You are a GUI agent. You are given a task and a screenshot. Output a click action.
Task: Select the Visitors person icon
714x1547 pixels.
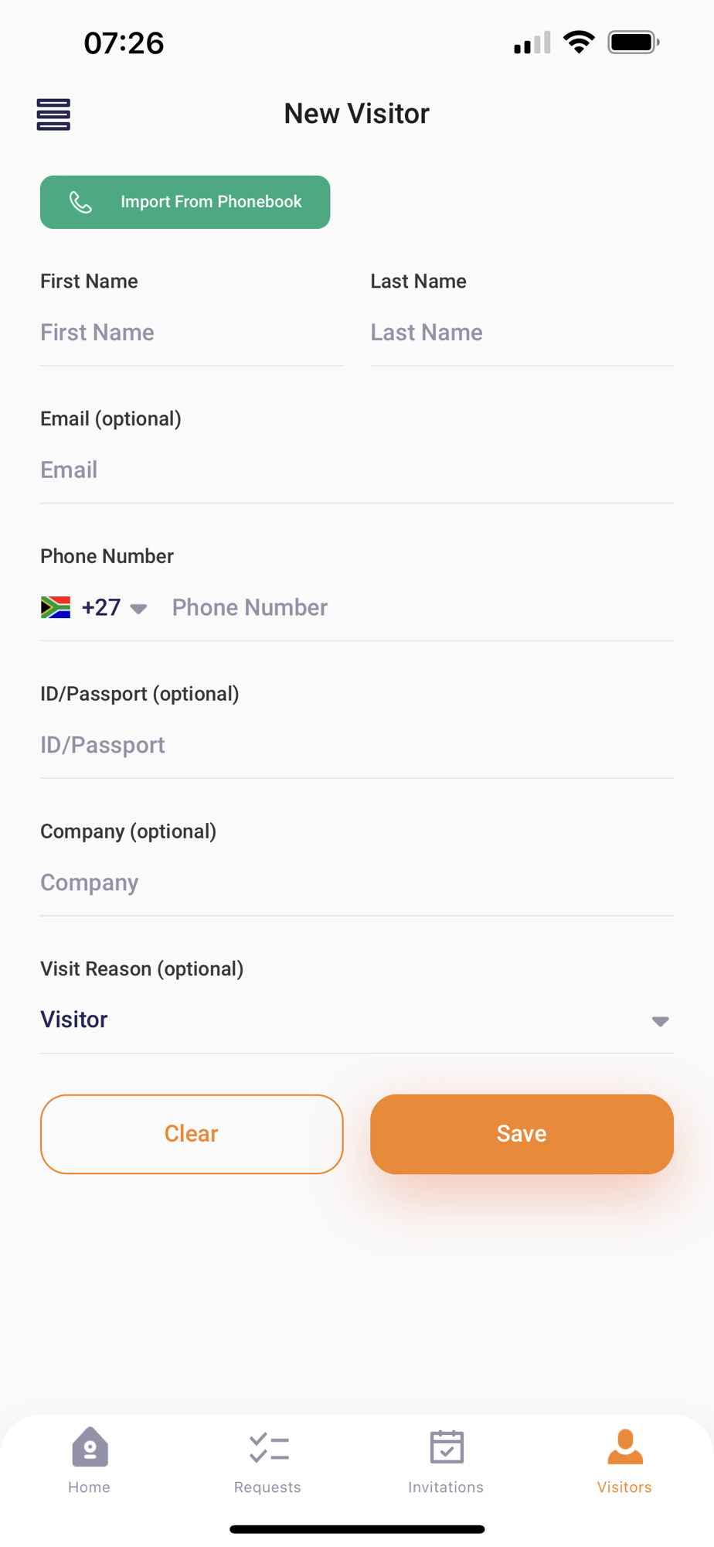pos(625,1446)
